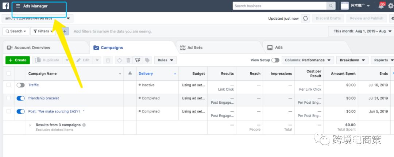Open the notifications bell with 65 badge

(382, 6)
